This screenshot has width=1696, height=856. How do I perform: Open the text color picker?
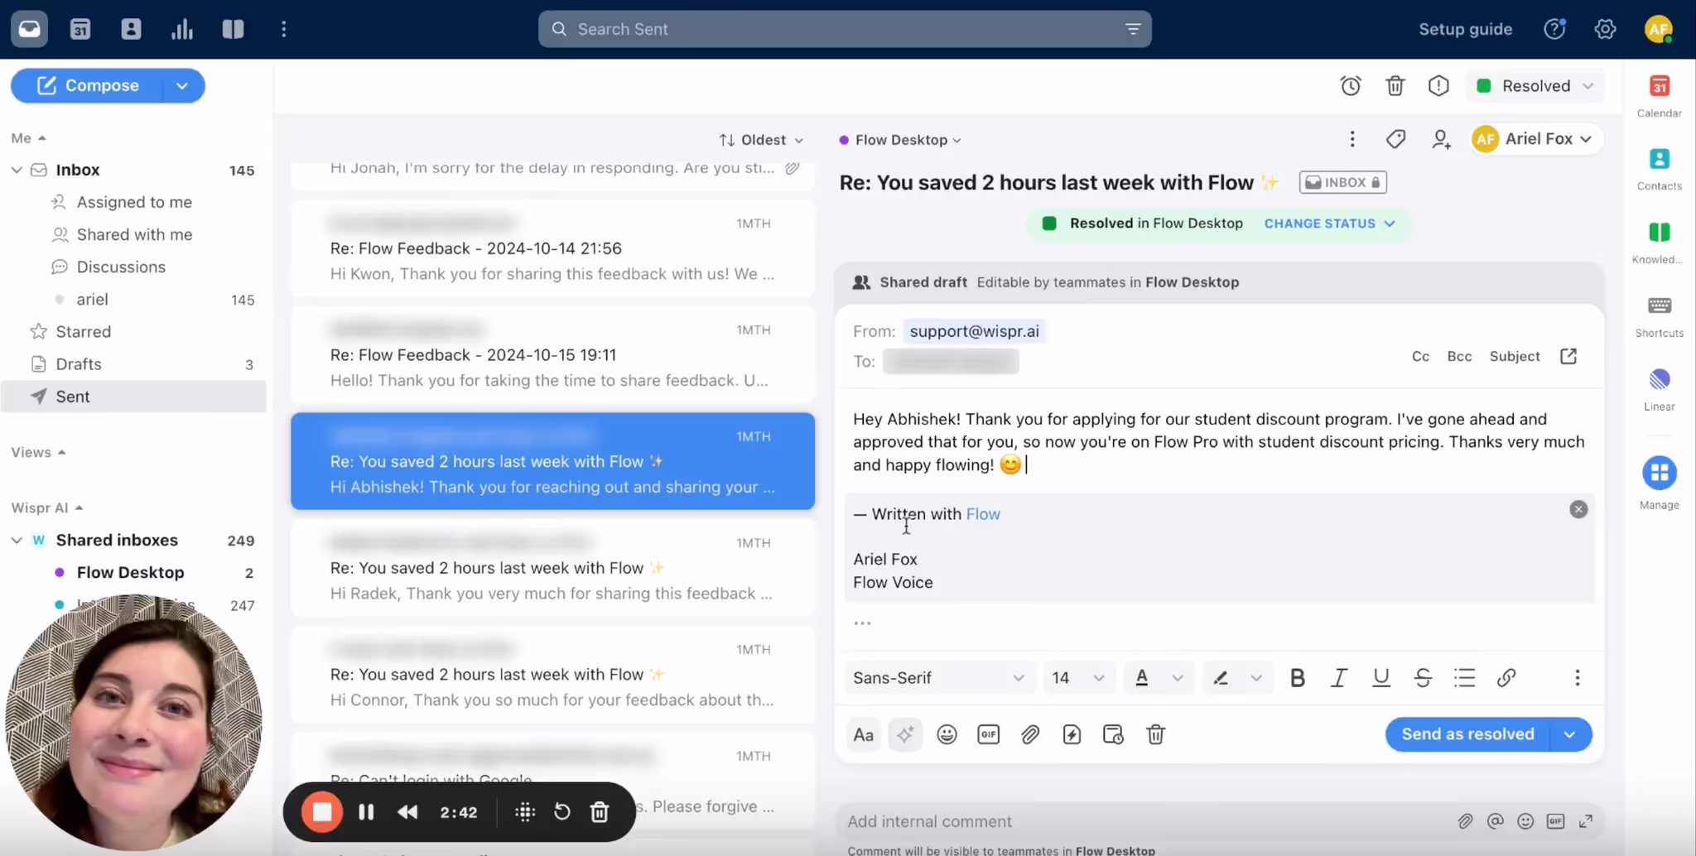(x=1159, y=678)
